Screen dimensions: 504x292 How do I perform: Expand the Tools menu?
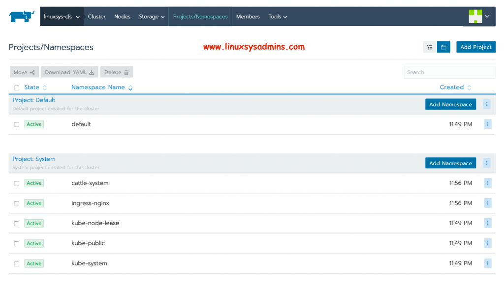pos(278,16)
